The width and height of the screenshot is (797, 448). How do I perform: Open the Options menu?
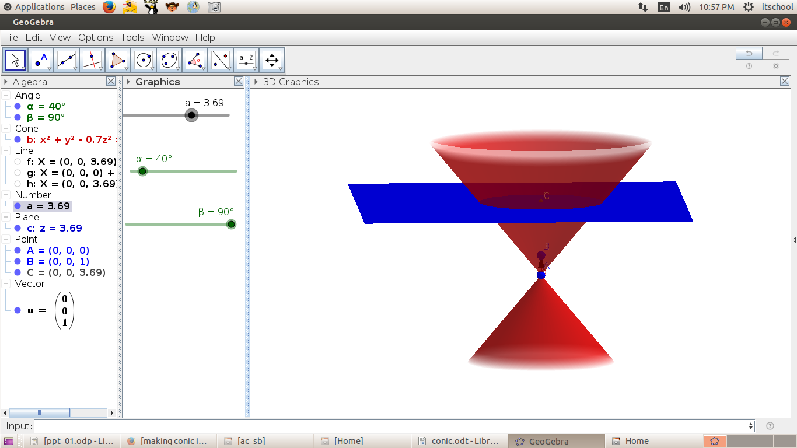(x=96, y=37)
